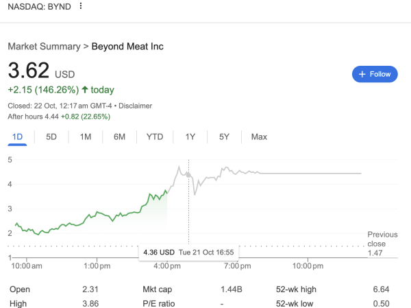
Task: Switch to the YTD chart tab
Action: click(155, 137)
